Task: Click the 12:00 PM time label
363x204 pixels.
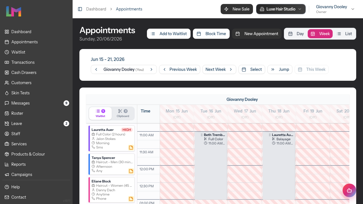Action: tap(147, 169)
